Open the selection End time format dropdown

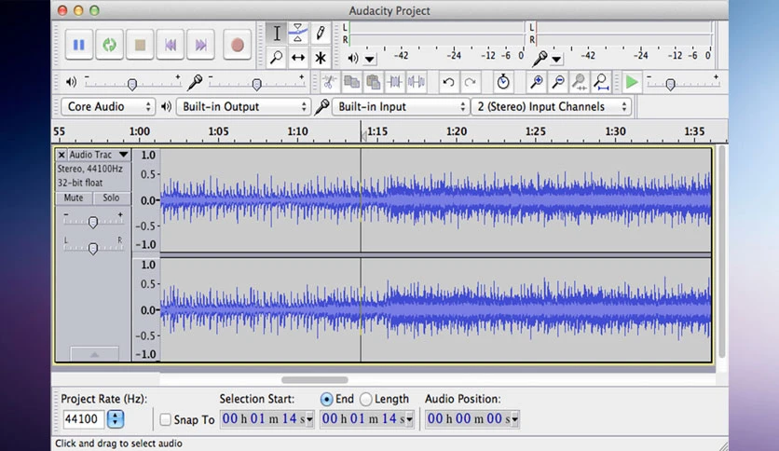(409, 419)
